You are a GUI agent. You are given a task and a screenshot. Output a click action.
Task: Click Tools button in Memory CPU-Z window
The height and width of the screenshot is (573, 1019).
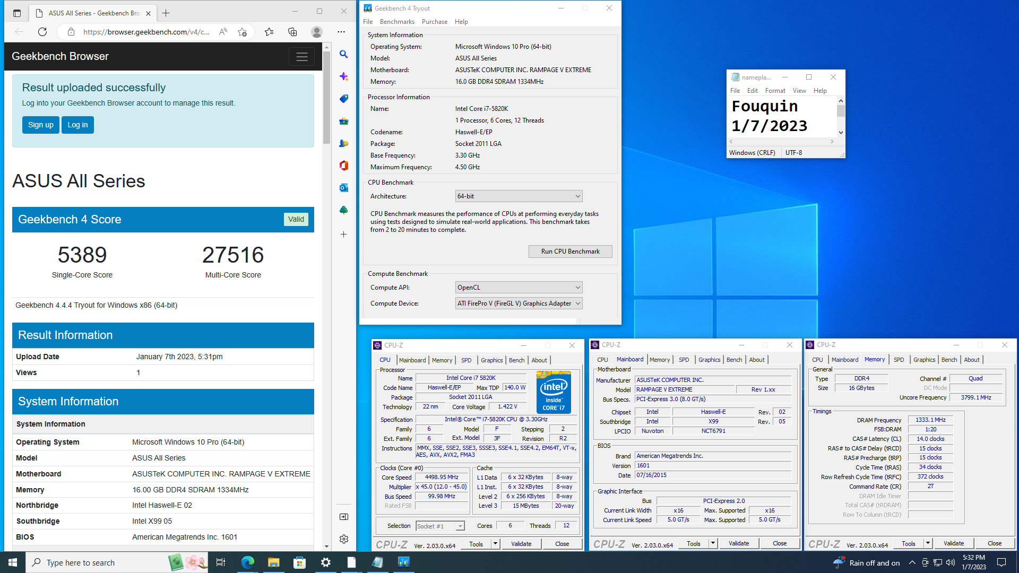click(908, 543)
